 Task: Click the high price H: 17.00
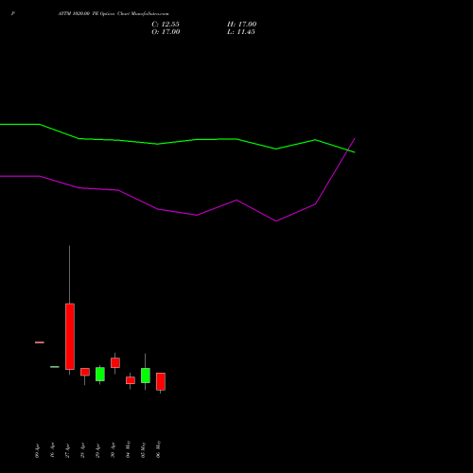[x=242, y=25]
